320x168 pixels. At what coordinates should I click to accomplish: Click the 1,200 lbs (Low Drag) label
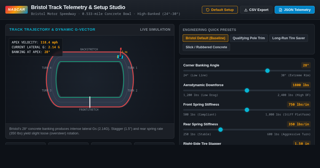[201, 95]
